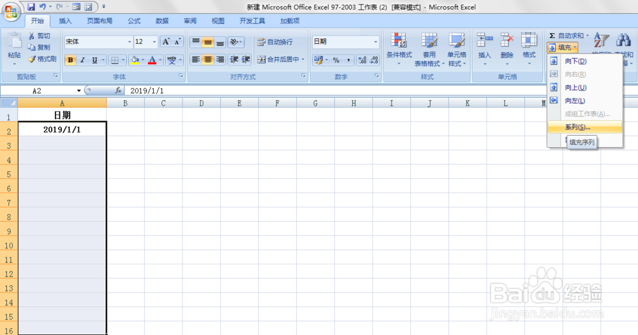Open Name Box dropdown for A2

[78, 90]
